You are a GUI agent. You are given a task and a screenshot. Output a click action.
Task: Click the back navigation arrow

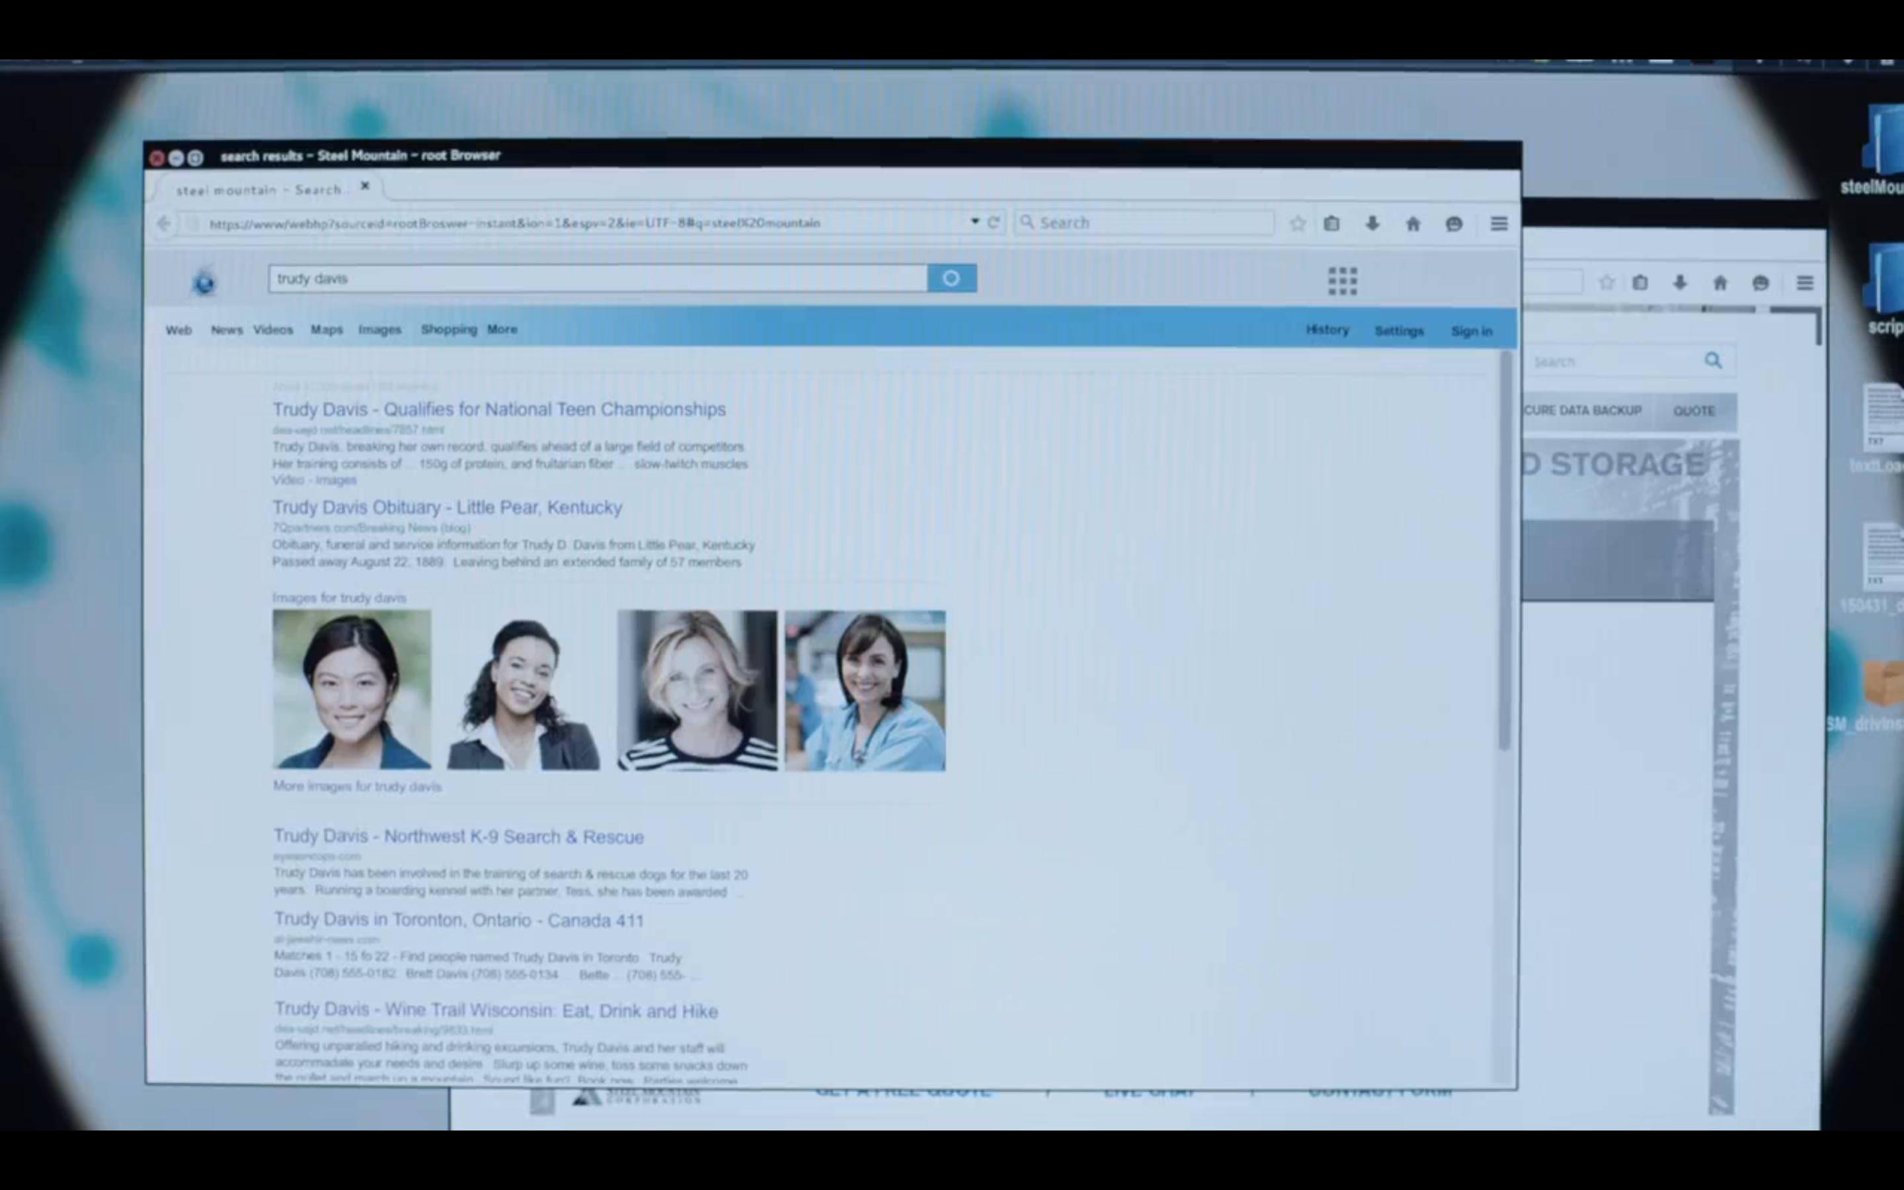[x=165, y=222]
